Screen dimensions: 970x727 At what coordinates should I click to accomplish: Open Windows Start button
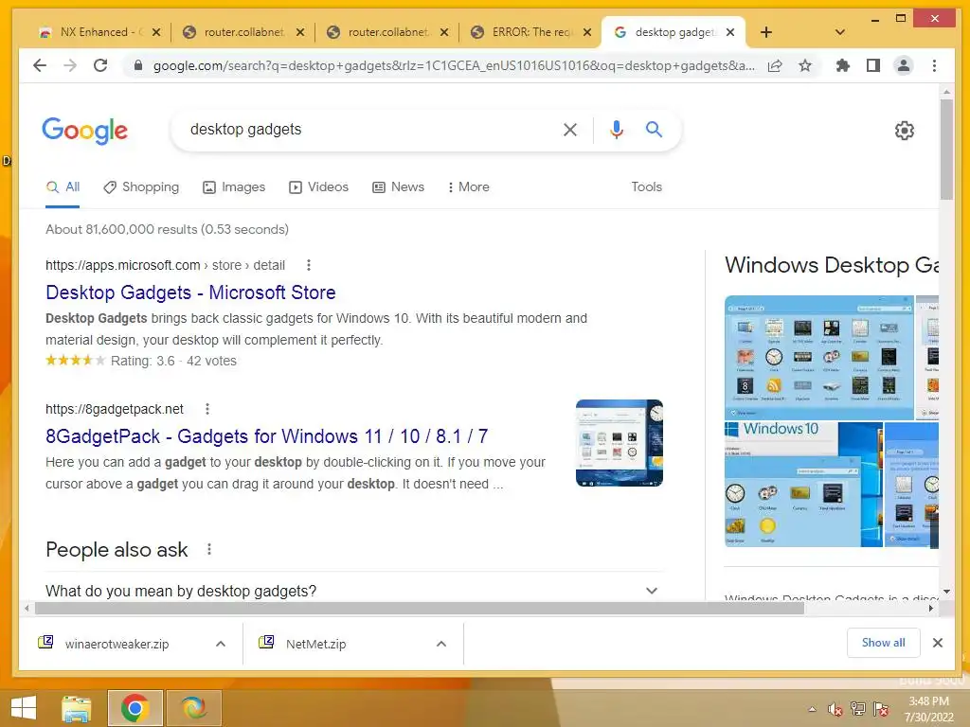pyautogui.click(x=24, y=708)
